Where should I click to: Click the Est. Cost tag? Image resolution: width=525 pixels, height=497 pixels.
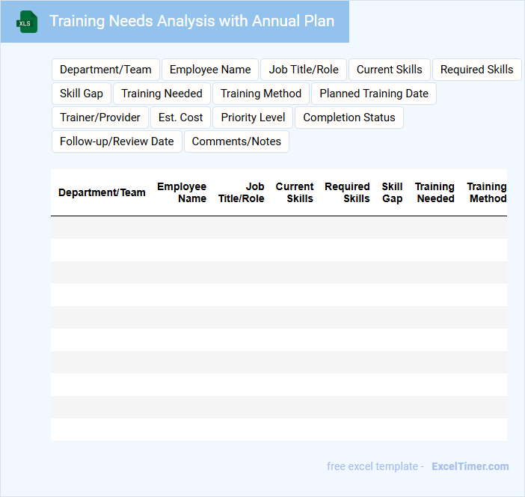click(181, 118)
